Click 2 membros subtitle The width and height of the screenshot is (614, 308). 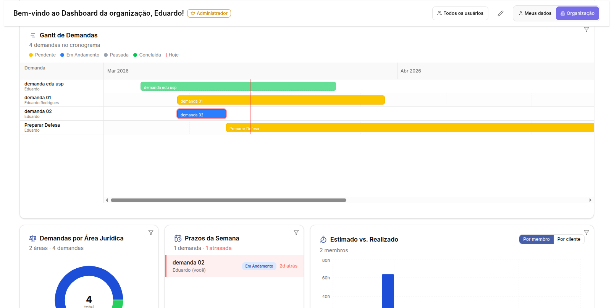(x=334, y=250)
